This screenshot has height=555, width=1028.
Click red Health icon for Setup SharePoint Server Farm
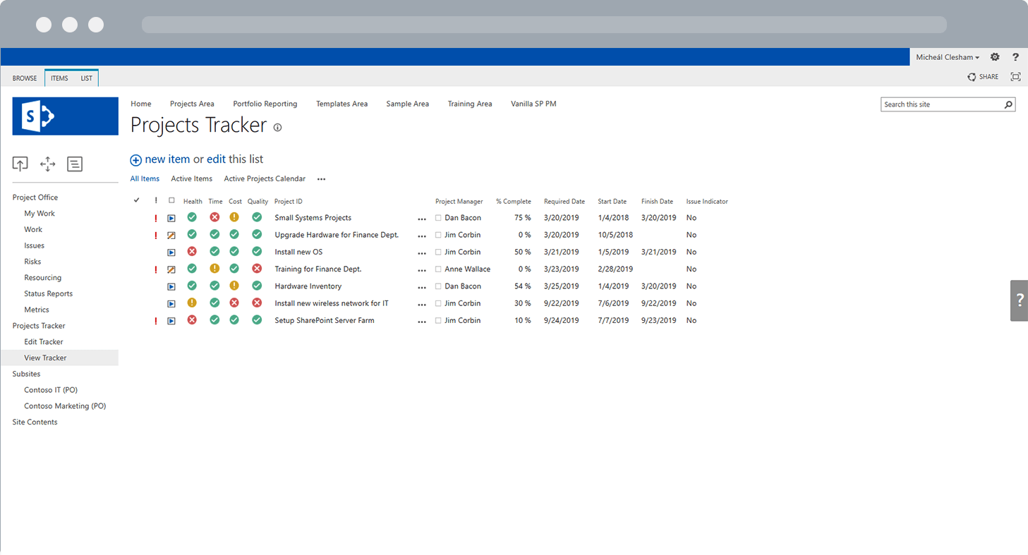192,319
